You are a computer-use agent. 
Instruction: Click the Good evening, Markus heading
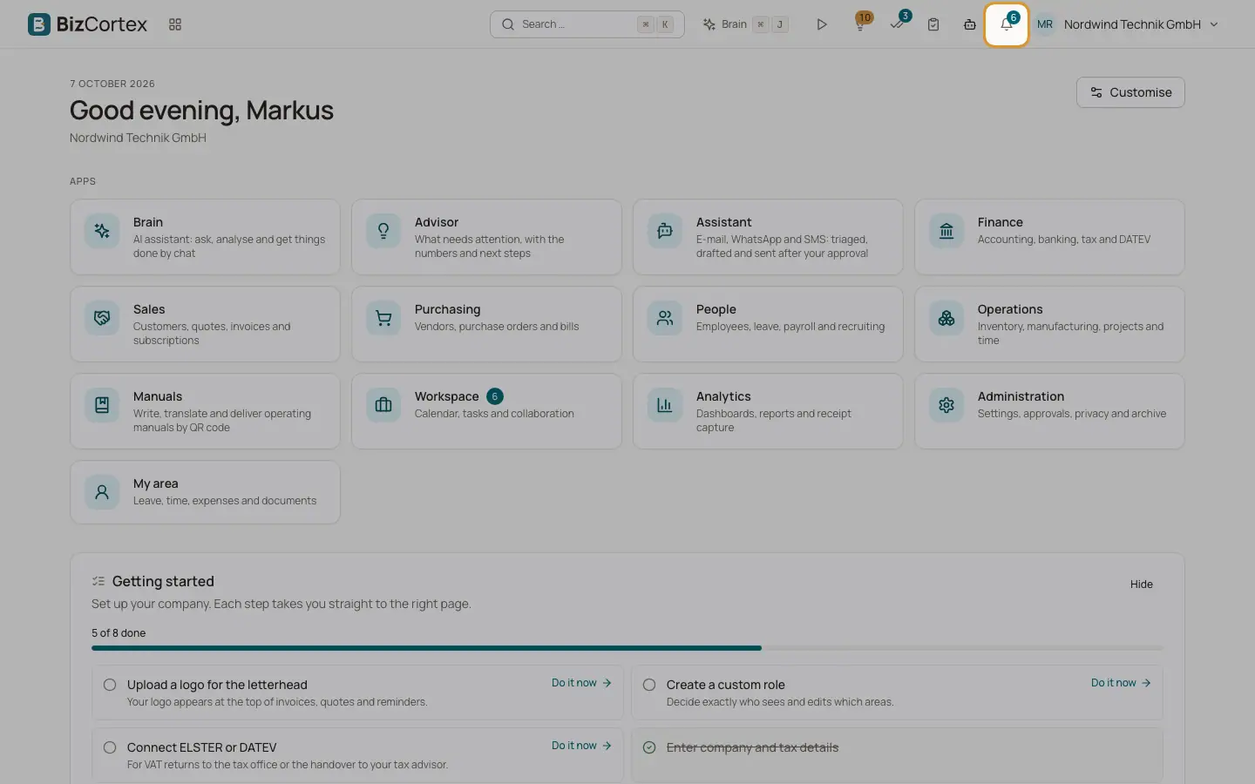(201, 111)
